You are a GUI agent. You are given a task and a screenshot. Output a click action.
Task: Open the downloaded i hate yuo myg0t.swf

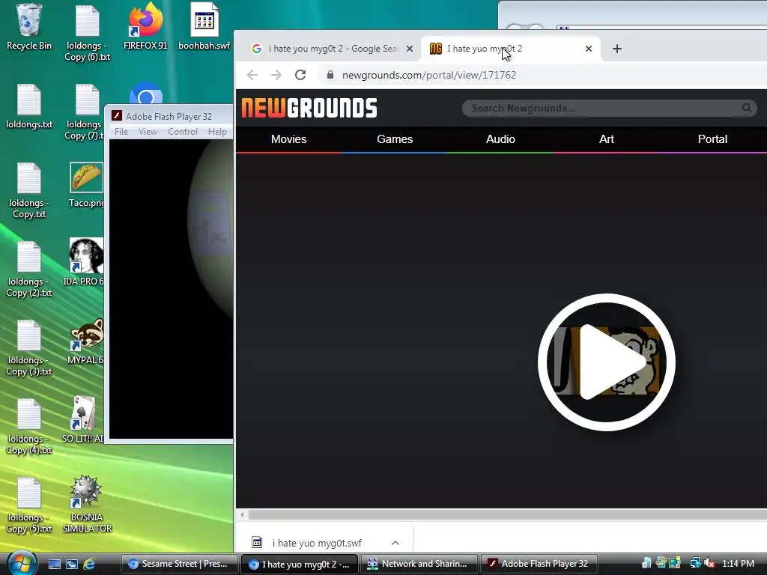317,543
